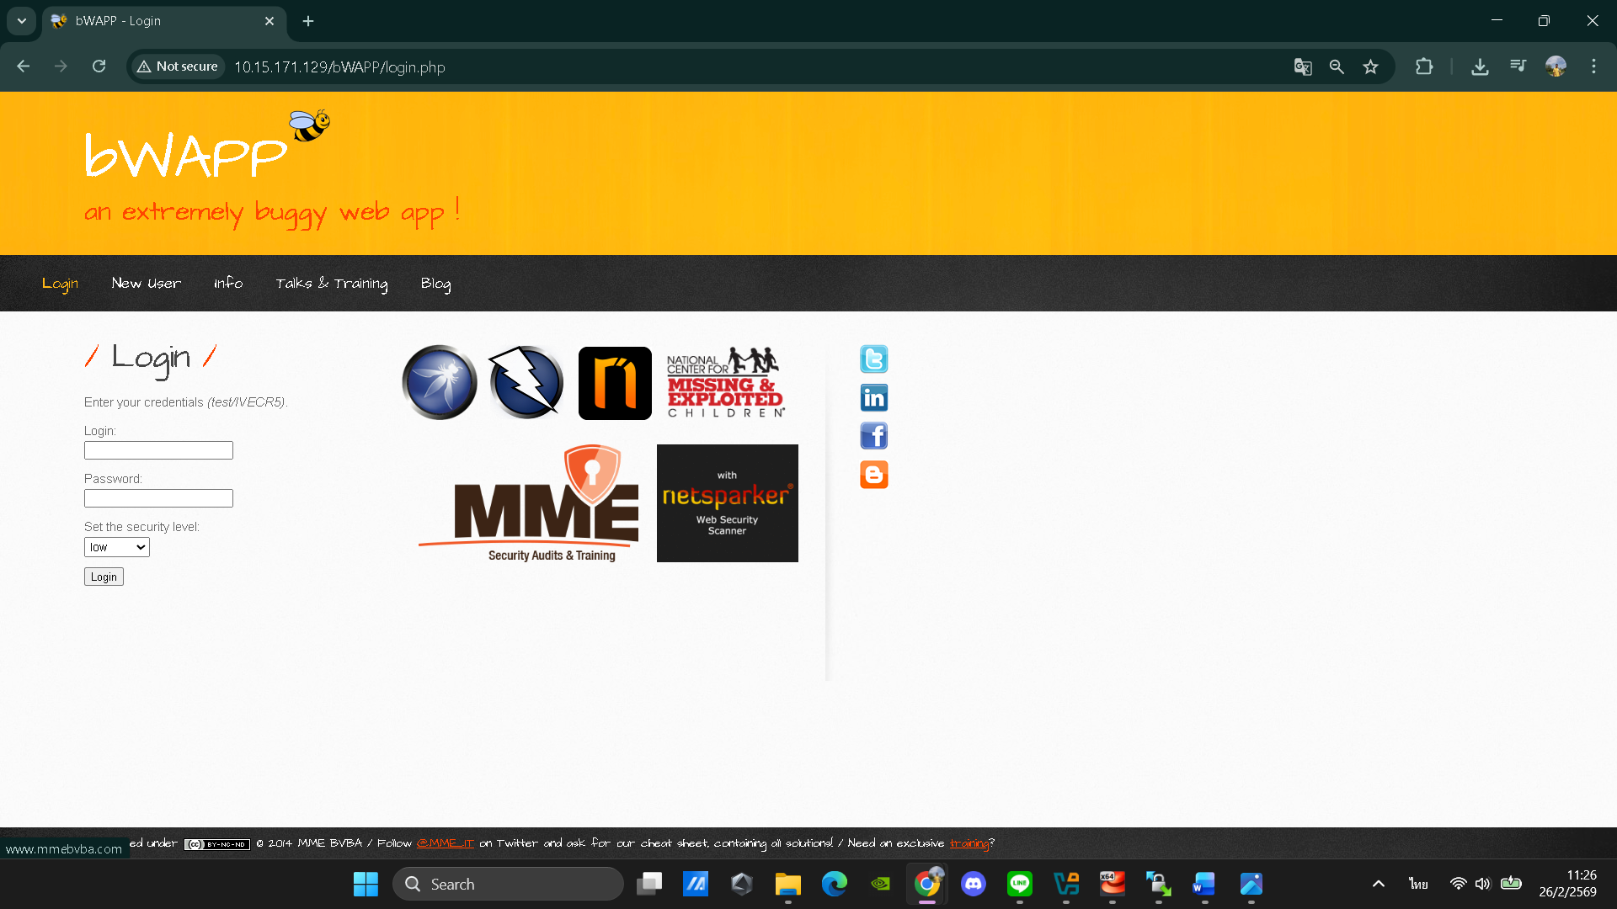Open the Twitter social icon
Viewport: 1617px width, 909px height.
[x=873, y=359]
